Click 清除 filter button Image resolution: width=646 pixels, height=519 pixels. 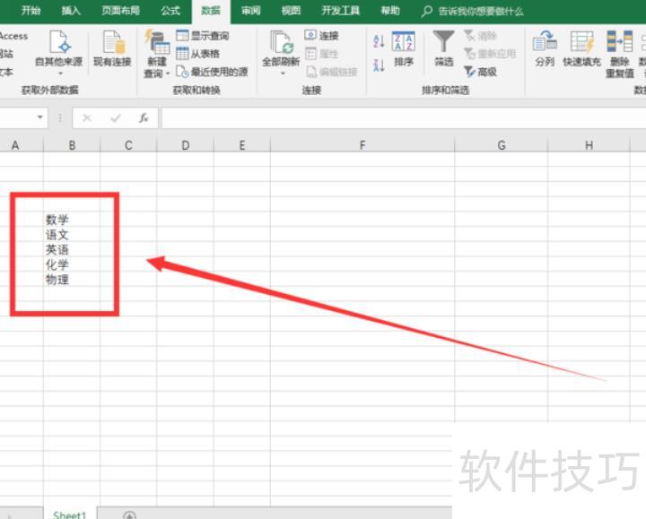pyautogui.click(x=480, y=36)
